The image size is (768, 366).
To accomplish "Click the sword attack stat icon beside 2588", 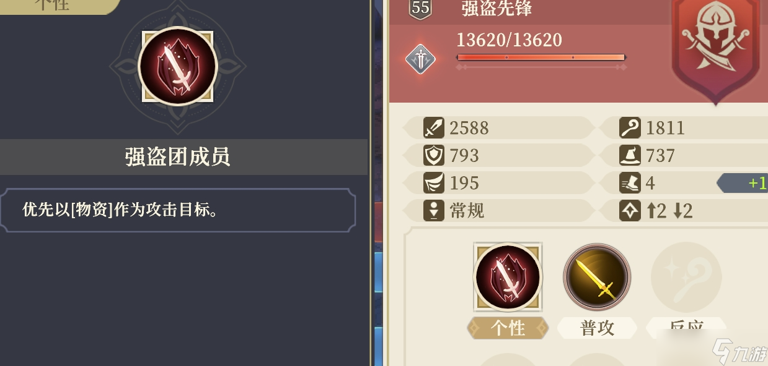I will pyautogui.click(x=434, y=128).
